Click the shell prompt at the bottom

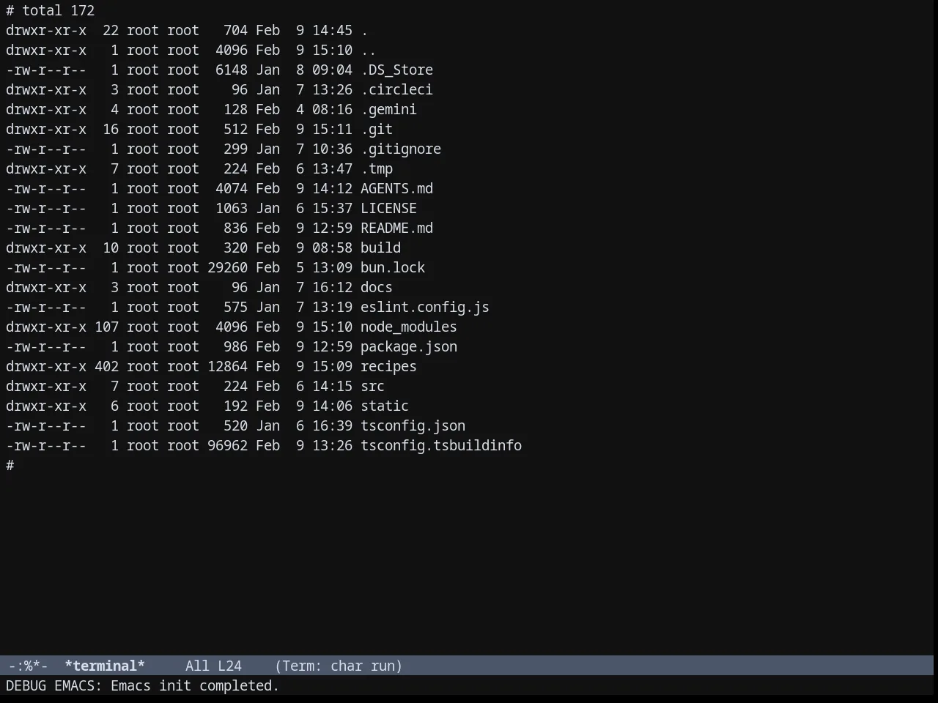(x=10, y=465)
